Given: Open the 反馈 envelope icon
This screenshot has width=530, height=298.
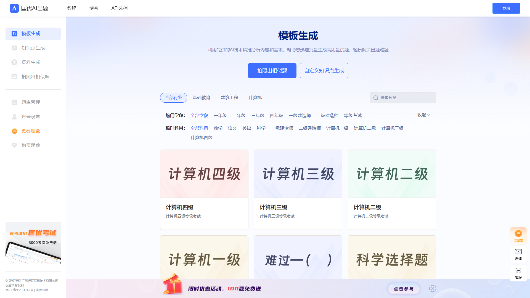Looking at the screenshot, I should (518, 252).
